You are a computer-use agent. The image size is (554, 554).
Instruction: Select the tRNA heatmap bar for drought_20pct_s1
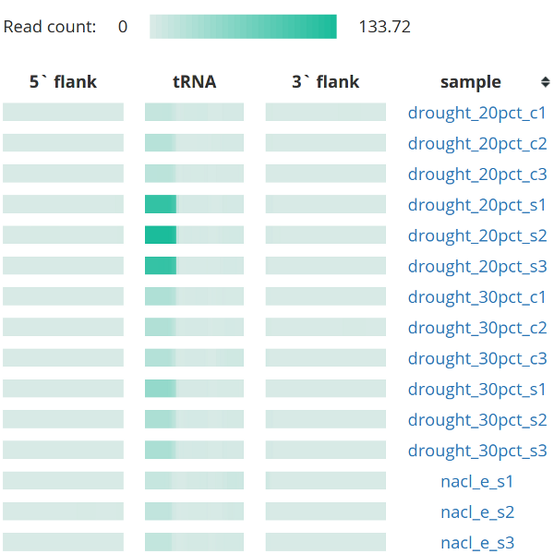(x=194, y=204)
